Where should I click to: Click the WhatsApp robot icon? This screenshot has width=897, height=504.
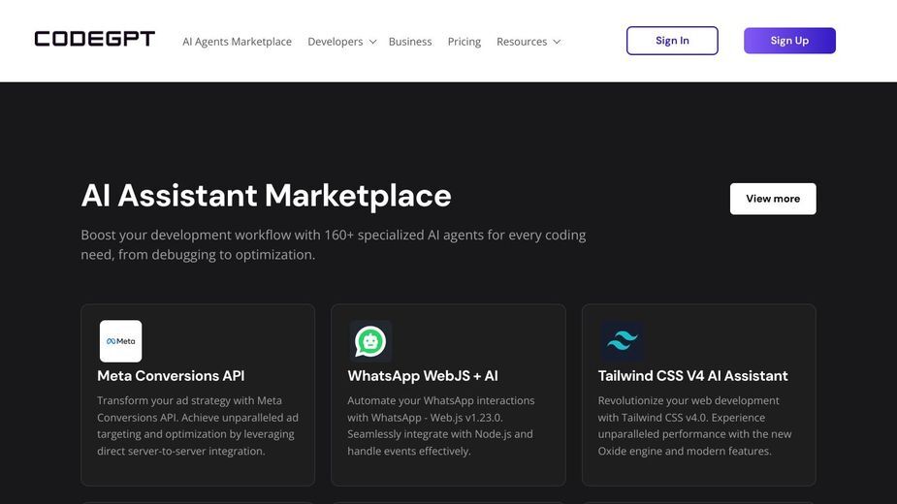coord(370,341)
